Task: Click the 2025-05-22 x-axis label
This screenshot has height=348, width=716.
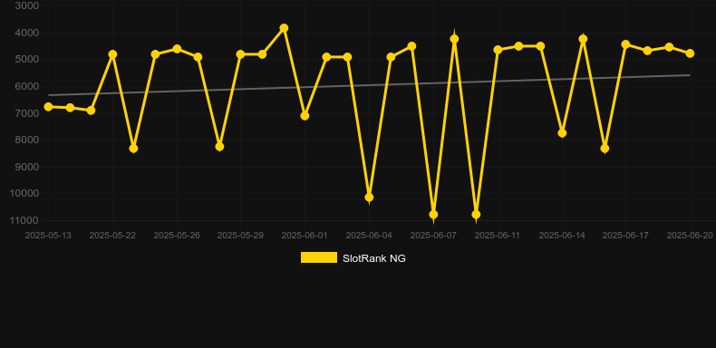Action: pyautogui.click(x=112, y=236)
